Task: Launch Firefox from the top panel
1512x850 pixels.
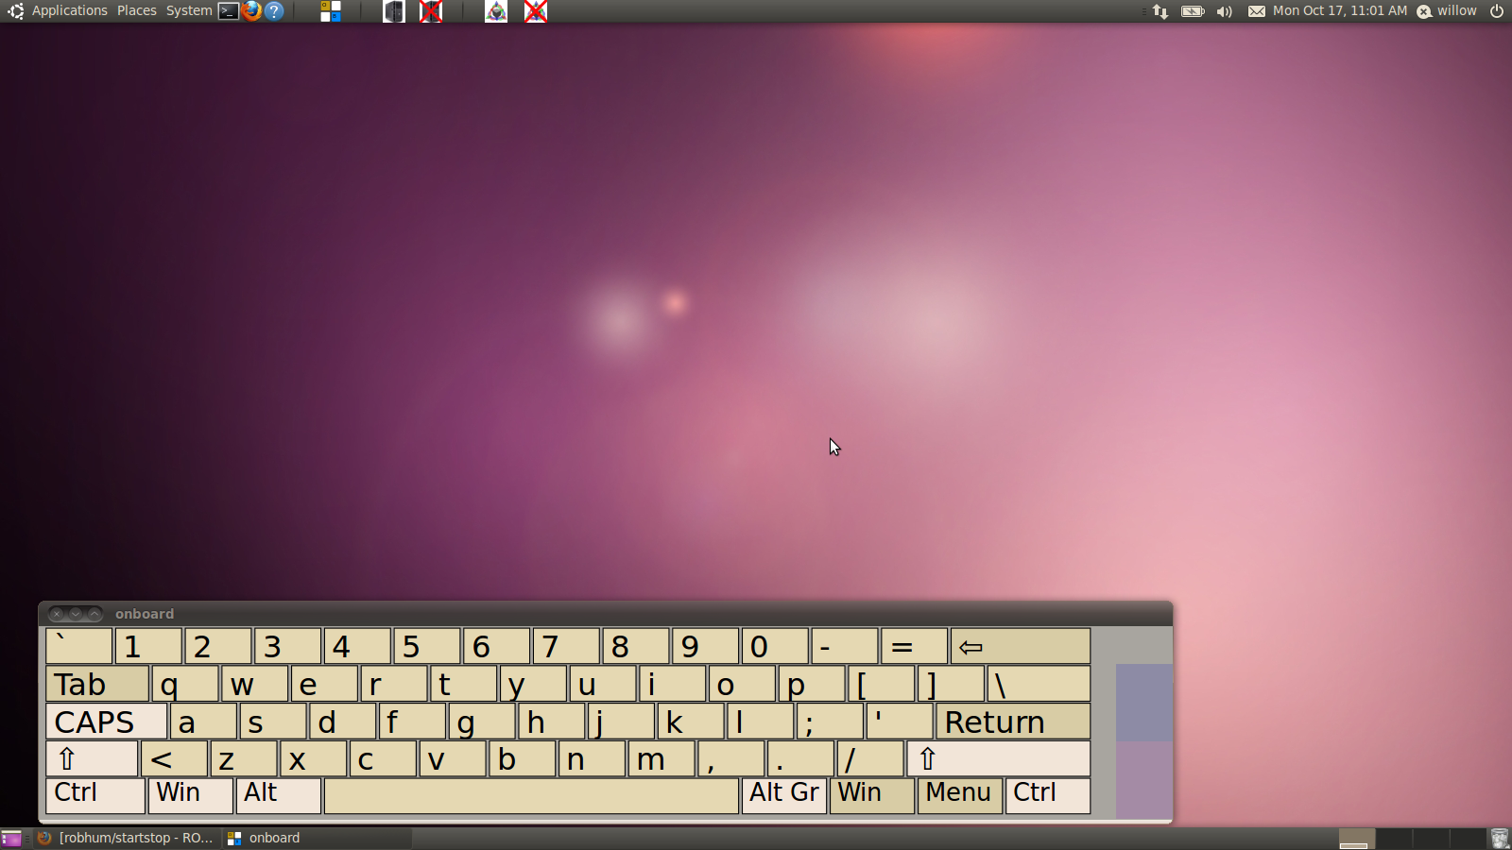Action: tap(251, 11)
